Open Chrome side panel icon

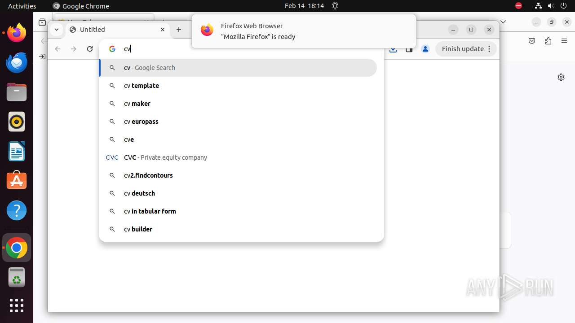tap(409, 49)
